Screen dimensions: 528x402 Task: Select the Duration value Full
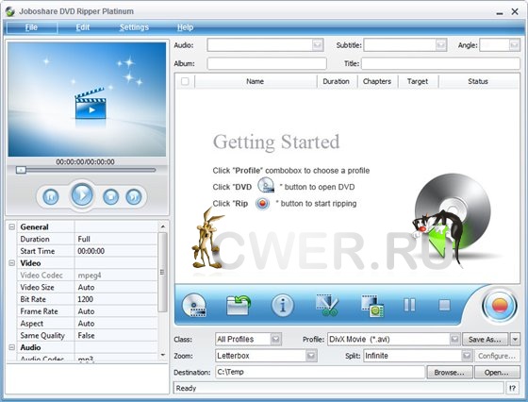coord(116,239)
